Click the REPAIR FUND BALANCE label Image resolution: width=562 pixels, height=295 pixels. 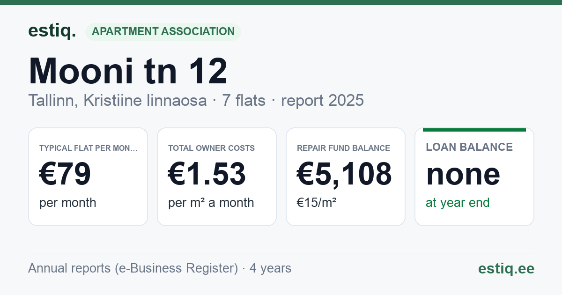click(343, 148)
